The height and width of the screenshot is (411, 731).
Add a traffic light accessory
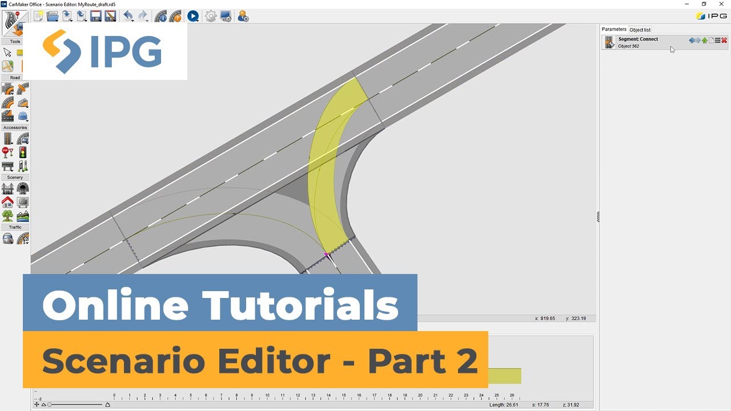click(x=23, y=152)
